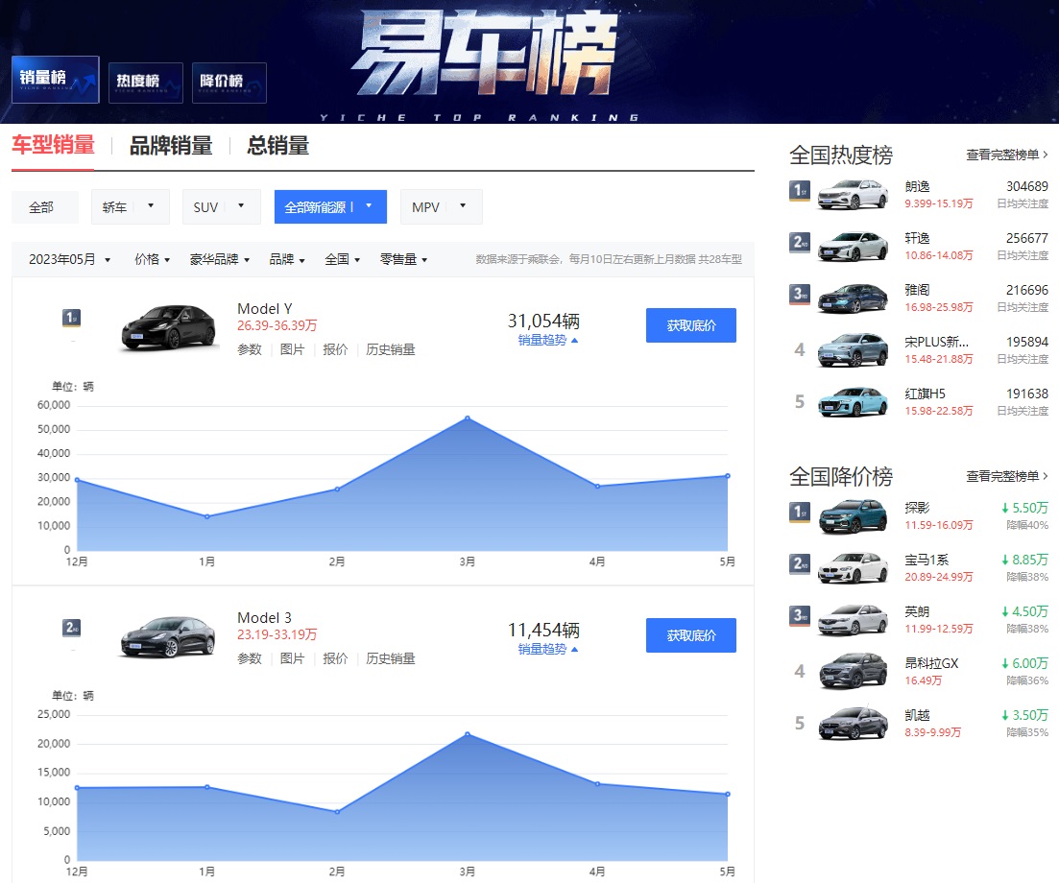Open the 英朗 price-drop entry
1059x883 pixels.
pos(917,611)
